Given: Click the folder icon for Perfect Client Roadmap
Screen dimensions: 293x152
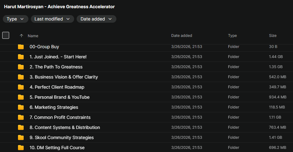Looking at the screenshot, I should tap(21, 87).
